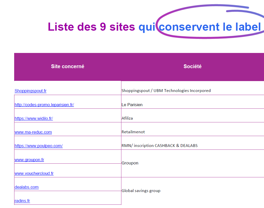
Task: Open the dealabs.com link
Action: click(26, 187)
